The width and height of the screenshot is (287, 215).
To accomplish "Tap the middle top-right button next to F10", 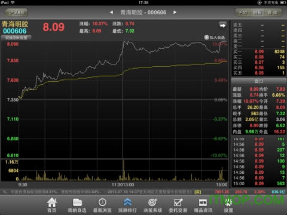I will [258, 13].
